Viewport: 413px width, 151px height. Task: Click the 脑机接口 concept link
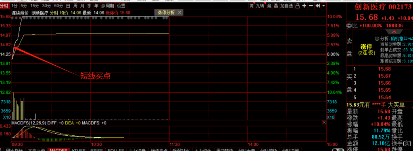pyautogui.click(x=399, y=38)
